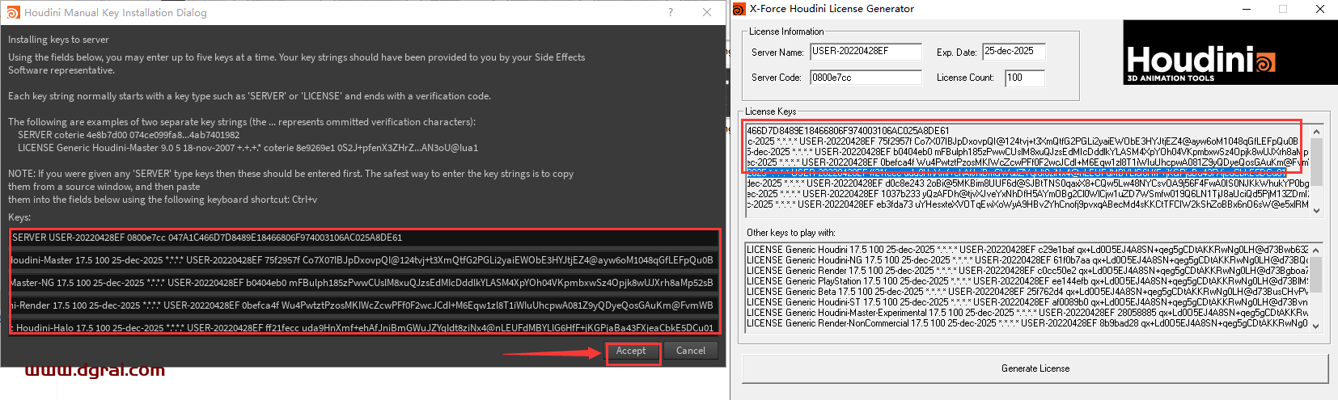Click the Accept button in Houdini dialog

pos(631,351)
